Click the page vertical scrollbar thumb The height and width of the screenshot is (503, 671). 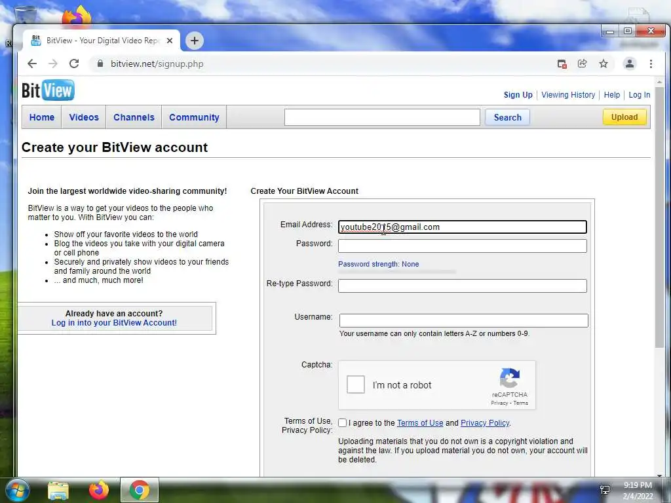(x=659, y=216)
